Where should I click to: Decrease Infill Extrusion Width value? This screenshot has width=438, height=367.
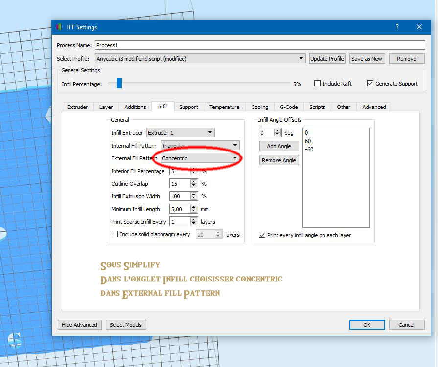pyautogui.click(x=194, y=198)
